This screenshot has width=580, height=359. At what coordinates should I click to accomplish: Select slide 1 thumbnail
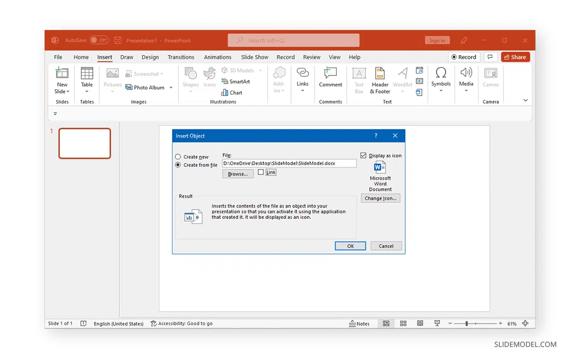85,144
